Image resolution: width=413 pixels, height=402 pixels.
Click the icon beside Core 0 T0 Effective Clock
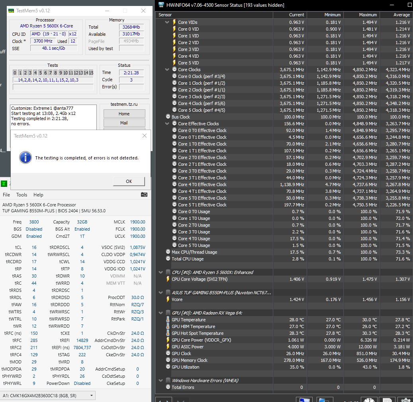(174, 130)
